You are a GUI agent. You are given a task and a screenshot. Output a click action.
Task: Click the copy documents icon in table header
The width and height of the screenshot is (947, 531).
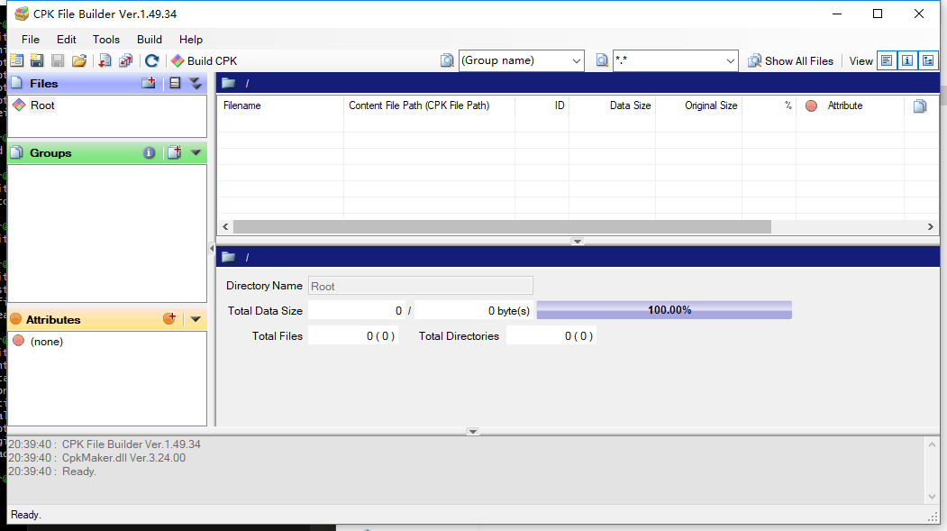[x=920, y=105]
